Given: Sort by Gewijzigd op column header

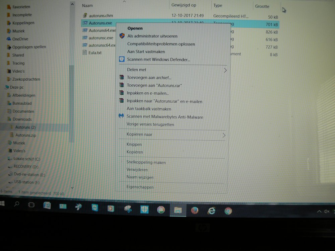Looking at the screenshot, I should tap(184, 5).
